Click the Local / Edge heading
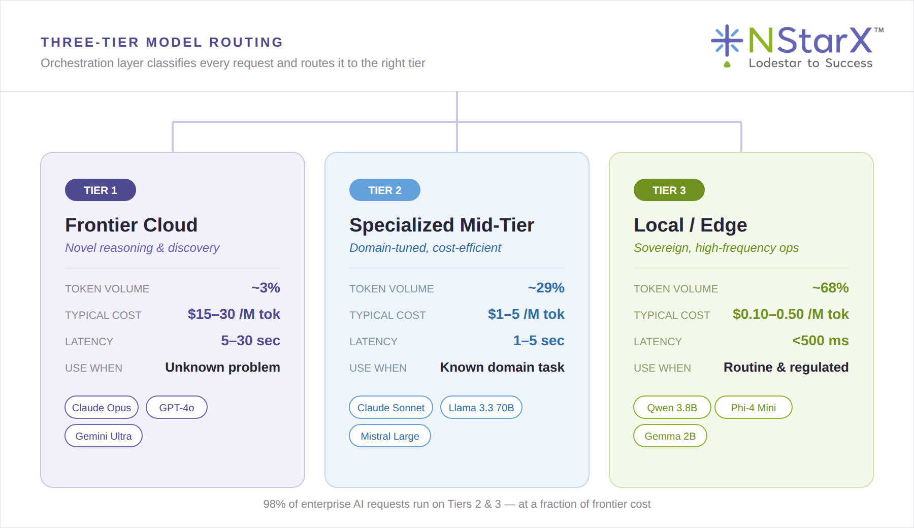This screenshot has height=528, width=914. (x=691, y=225)
